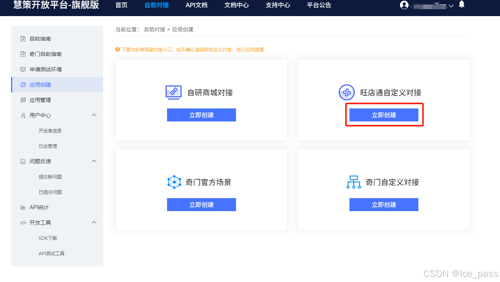Open SDK下载 in sidebar
This screenshot has height=282, width=500.
(48, 238)
